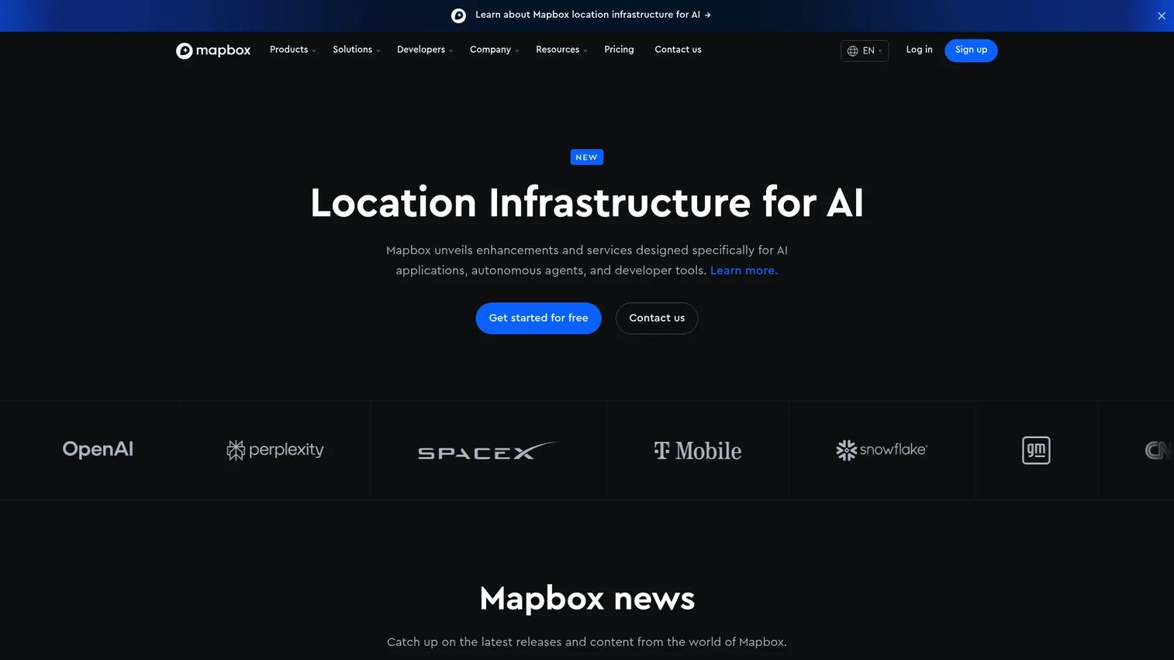Open the EN language selector

point(865,50)
